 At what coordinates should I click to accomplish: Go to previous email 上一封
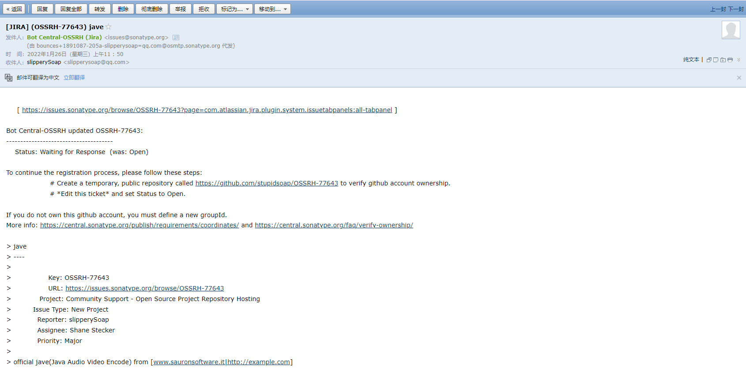(718, 9)
